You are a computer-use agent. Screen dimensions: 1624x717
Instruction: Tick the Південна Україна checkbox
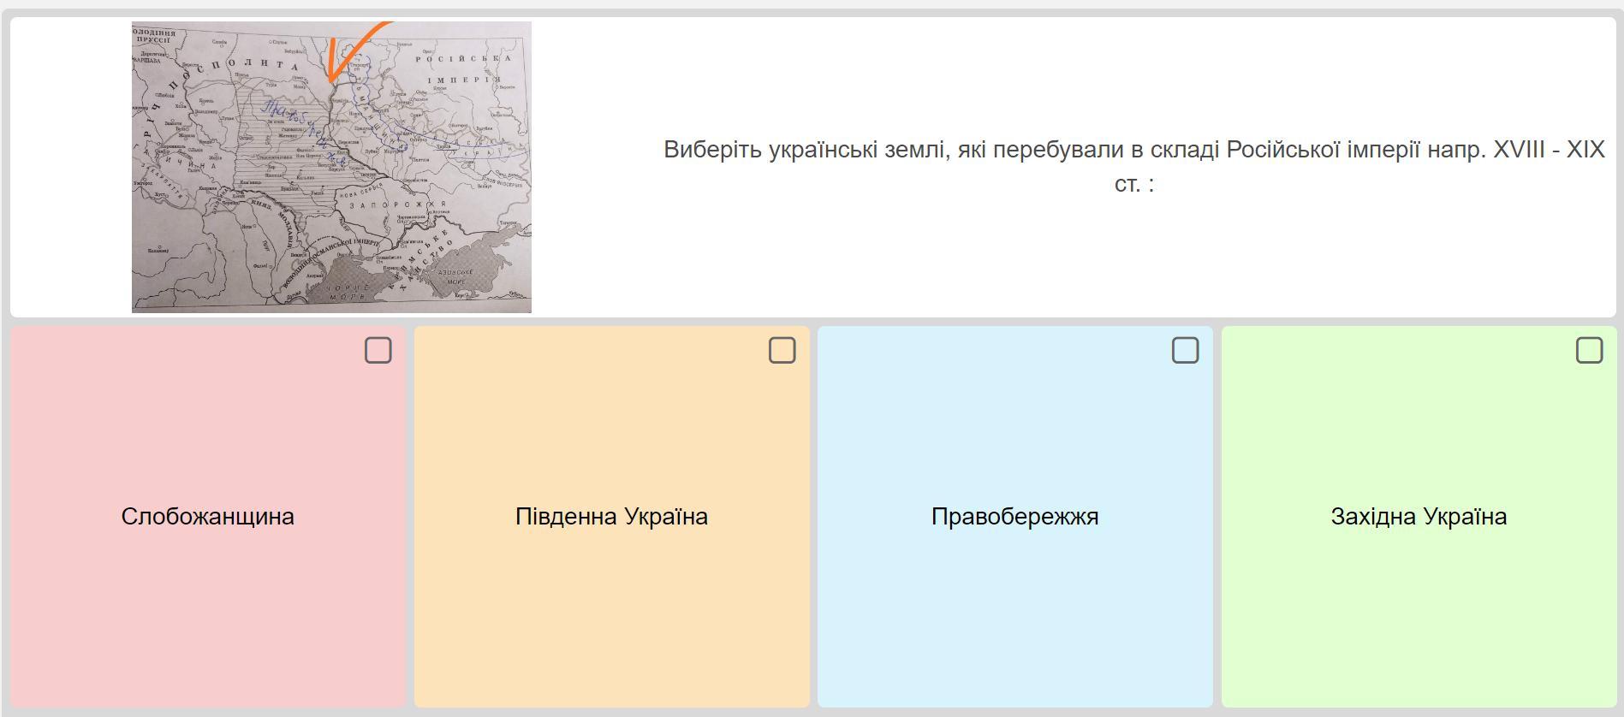[x=782, y=350]
